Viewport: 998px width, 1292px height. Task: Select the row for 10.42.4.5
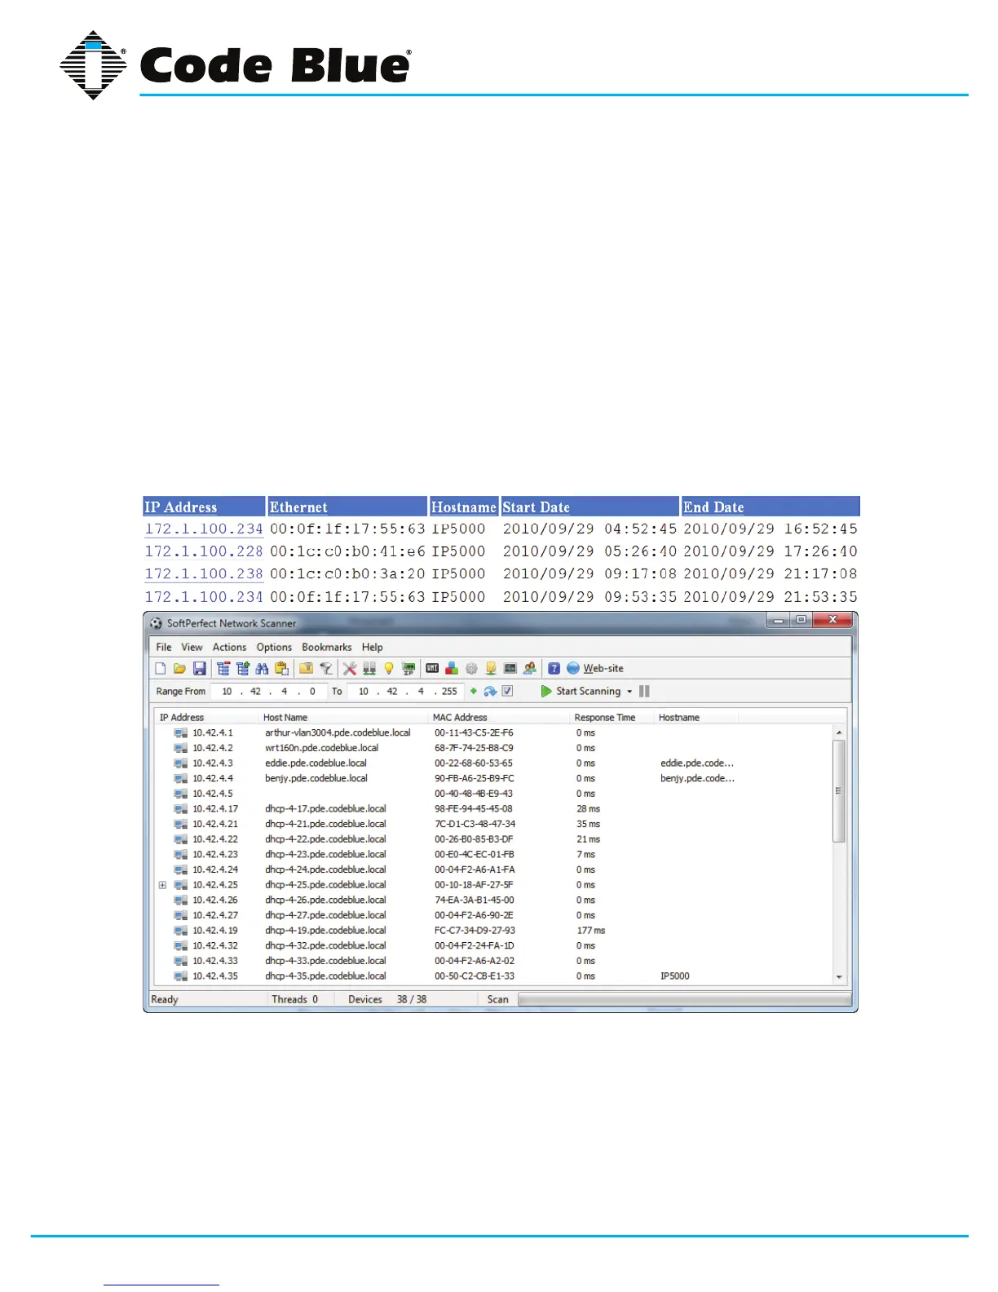point(494,794)
